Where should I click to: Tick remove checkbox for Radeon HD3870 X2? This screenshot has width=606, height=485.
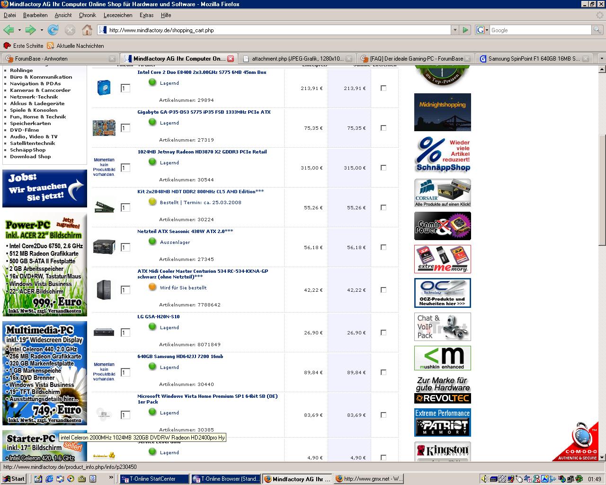click(x=383, y=168)
